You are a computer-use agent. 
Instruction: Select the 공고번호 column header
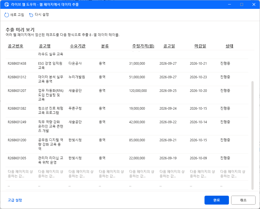[16, 46]
